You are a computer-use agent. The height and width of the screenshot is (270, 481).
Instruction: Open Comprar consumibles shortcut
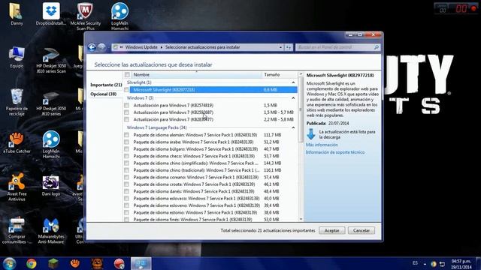17,230
